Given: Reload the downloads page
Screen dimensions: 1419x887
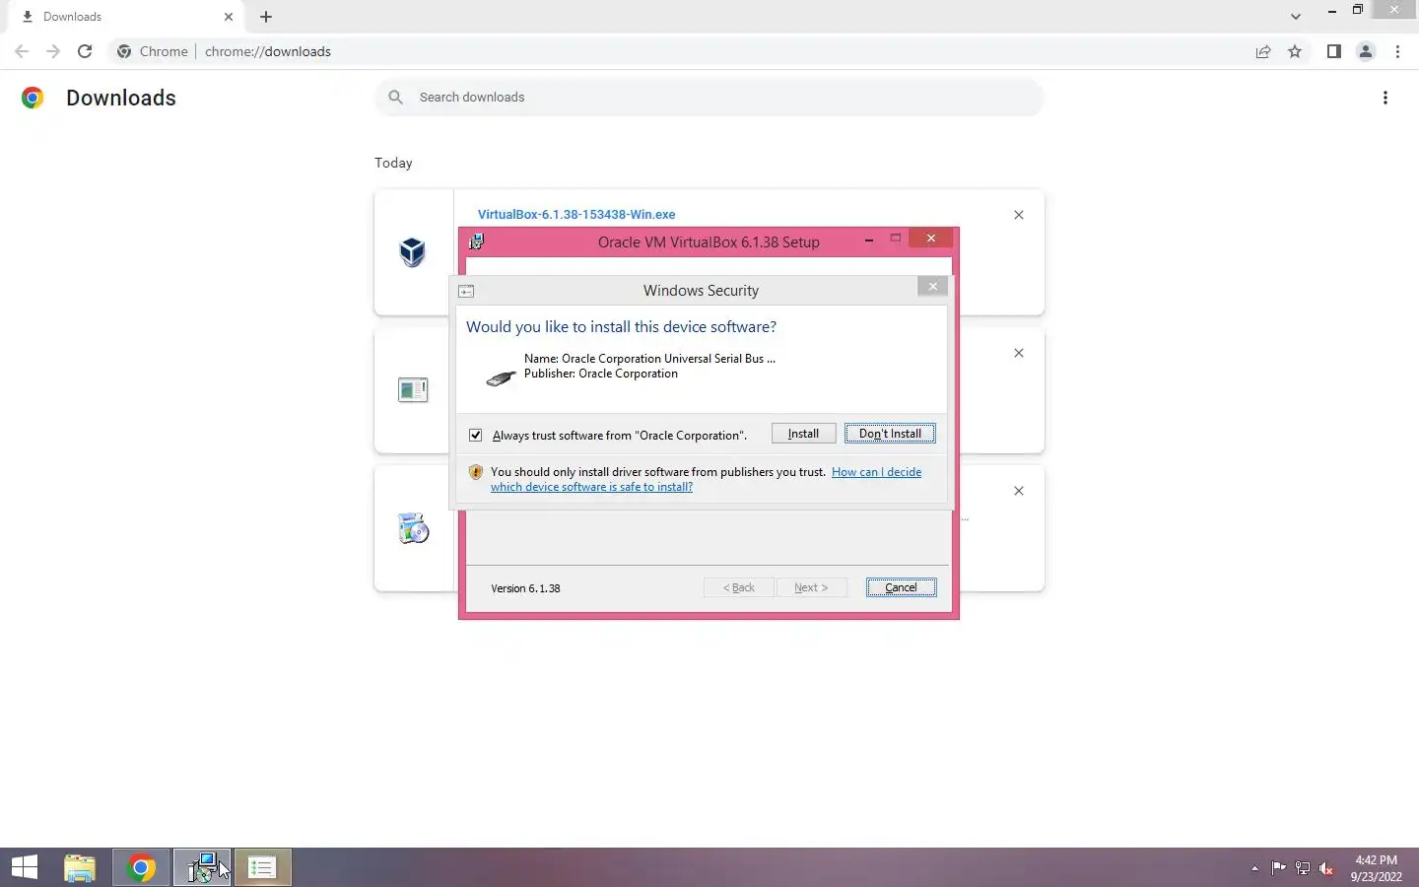Looking at the screenshot, I should click(85, 51).
